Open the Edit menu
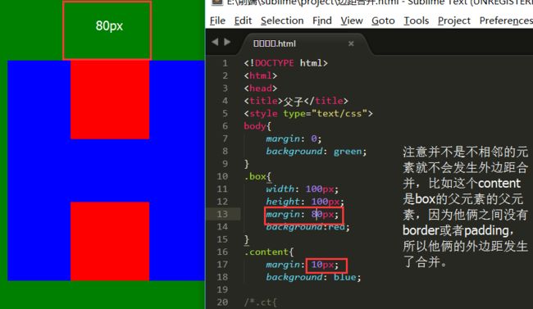This screenshot has height=309, width=533. (243, 20)
